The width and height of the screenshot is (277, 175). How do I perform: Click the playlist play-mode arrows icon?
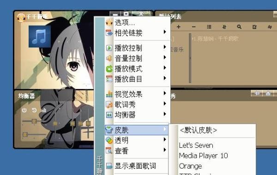click(x=270, y=27)
